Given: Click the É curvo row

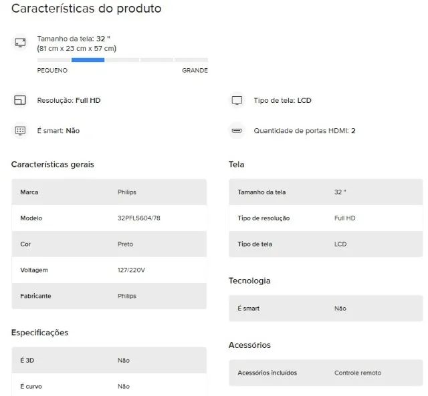Looking at the screenshot, I should (109, 386).
